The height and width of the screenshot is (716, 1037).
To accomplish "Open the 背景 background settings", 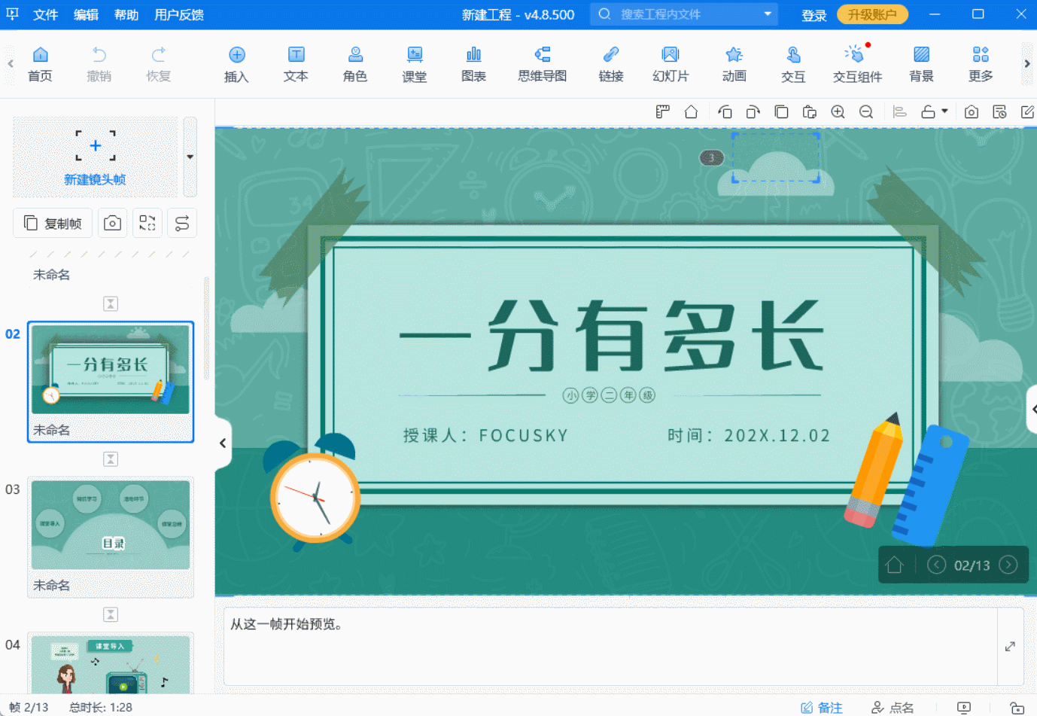I will [921, 64].
